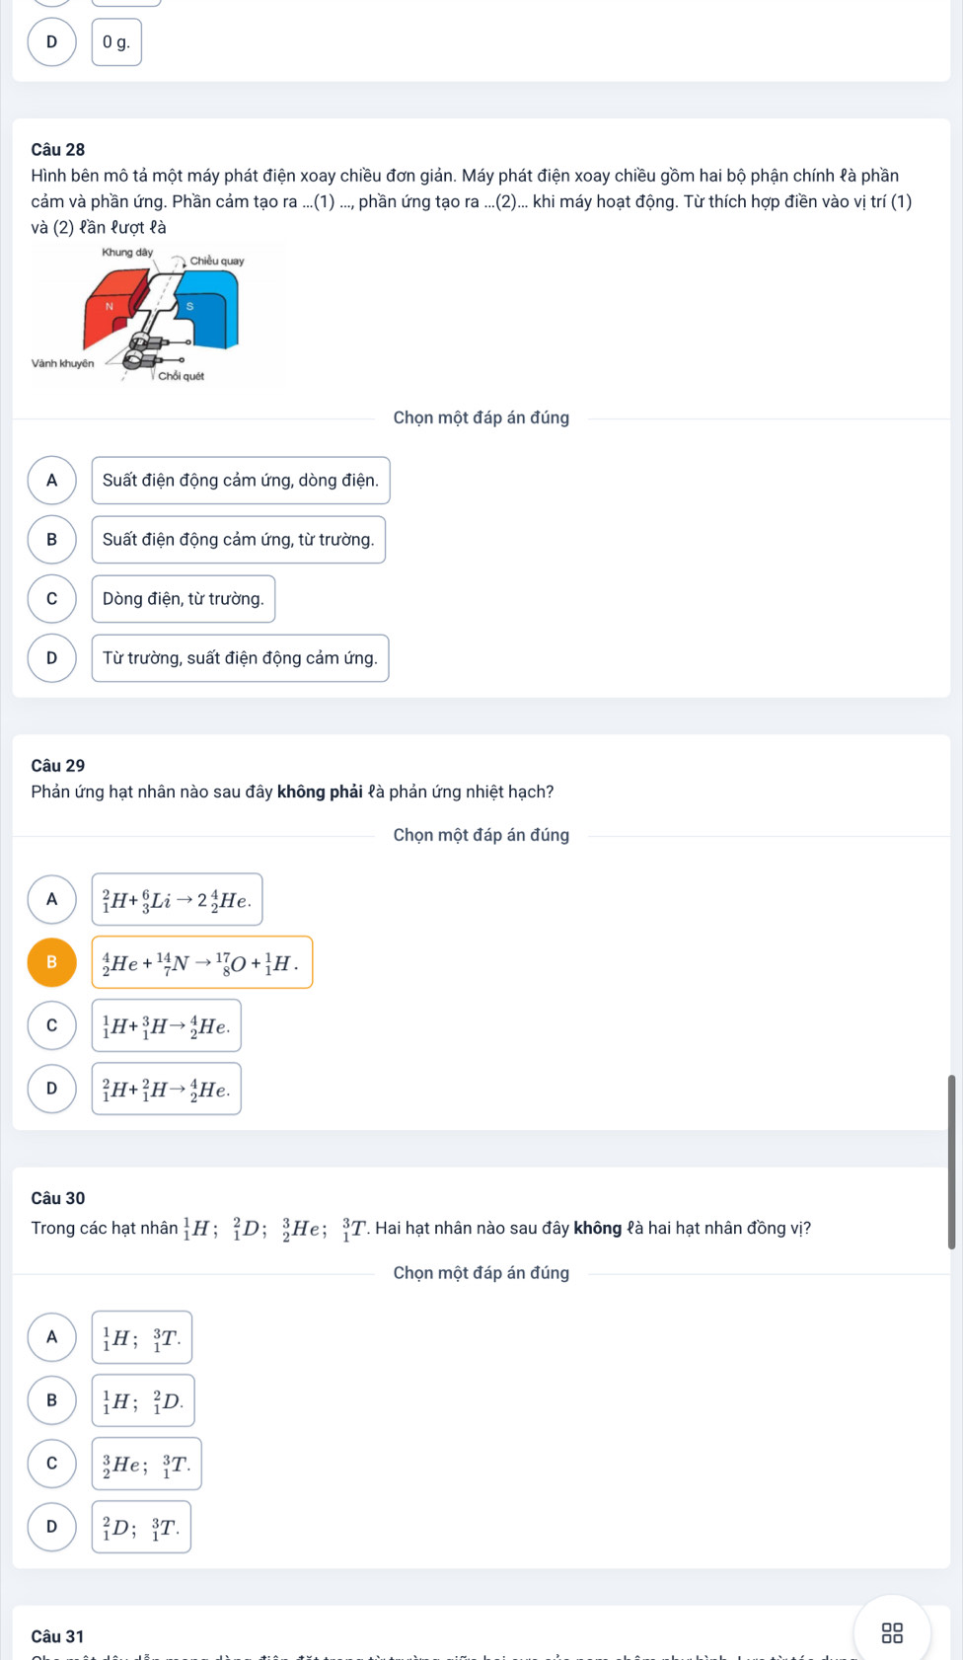Image resolution: width=963 pixels, height=1660 pixels.
Task: Select answer A circle in Câu 29
Action: pos(52,899)
